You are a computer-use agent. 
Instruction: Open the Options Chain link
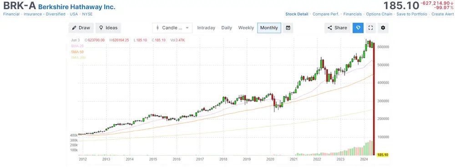point(379,14)
